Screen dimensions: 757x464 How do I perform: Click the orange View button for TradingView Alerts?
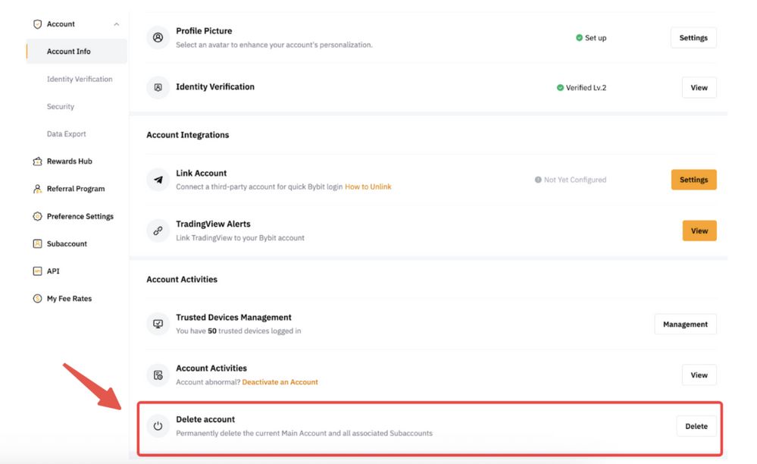pos(699,230)
